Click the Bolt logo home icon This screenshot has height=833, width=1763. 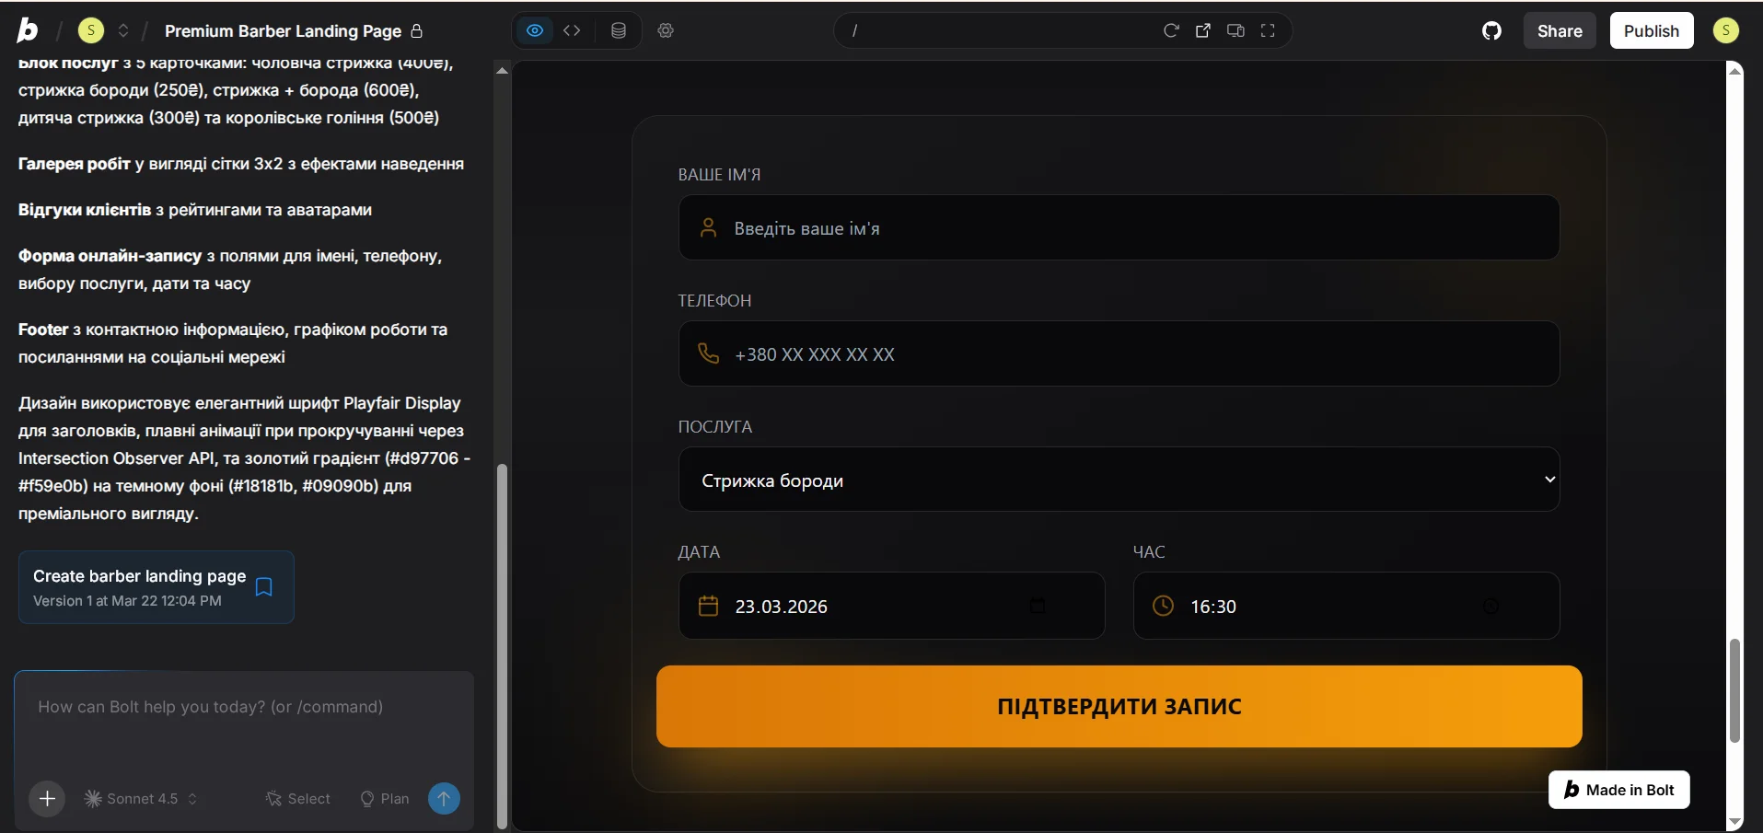[x=28, y=30]
